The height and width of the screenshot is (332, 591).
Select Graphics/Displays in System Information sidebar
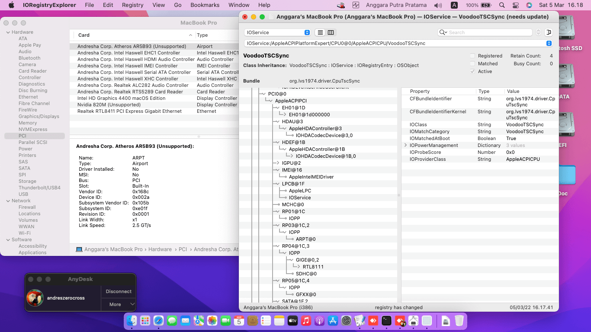[39, 116]
